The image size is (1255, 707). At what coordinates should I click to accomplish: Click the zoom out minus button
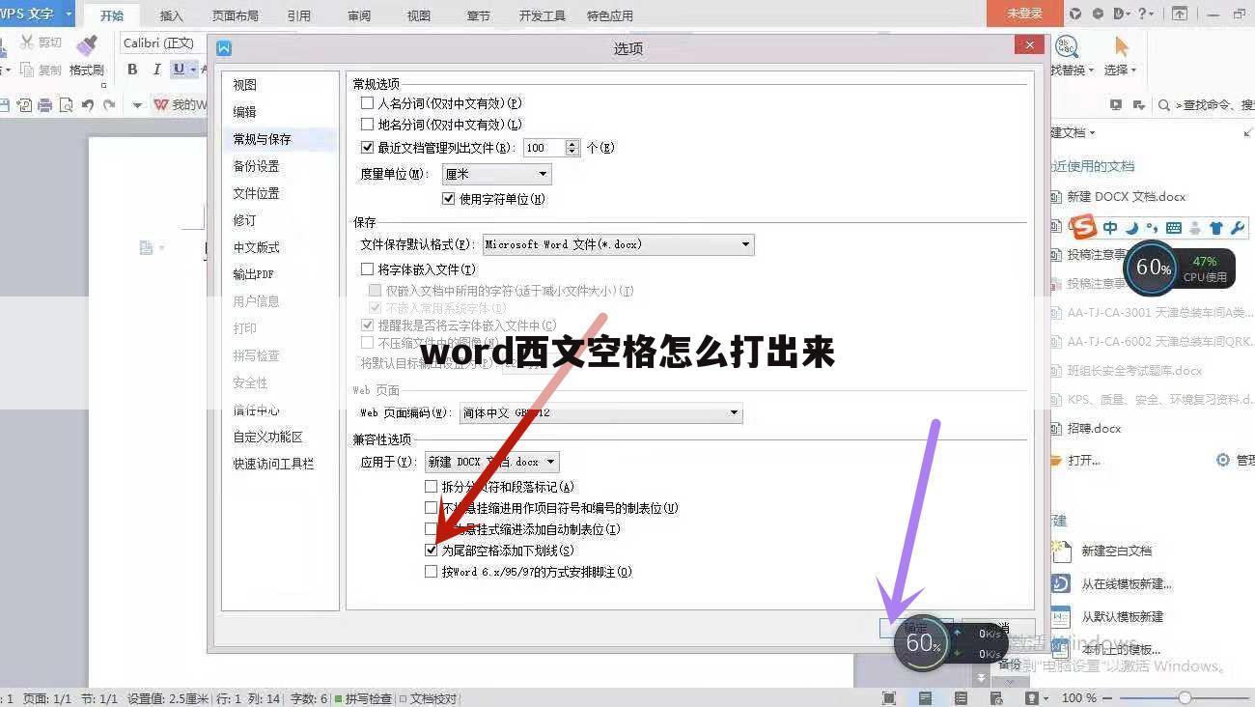1108,697
